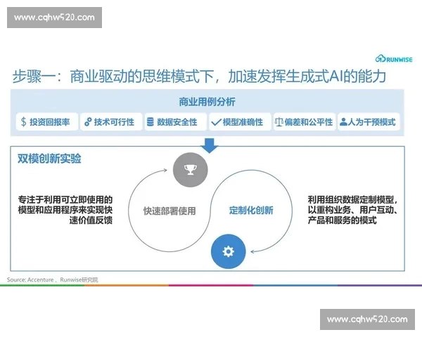Click the dollar sign icon beside 投资回报率
Viewport: 422px width, 337px height.
coord(24,122)
